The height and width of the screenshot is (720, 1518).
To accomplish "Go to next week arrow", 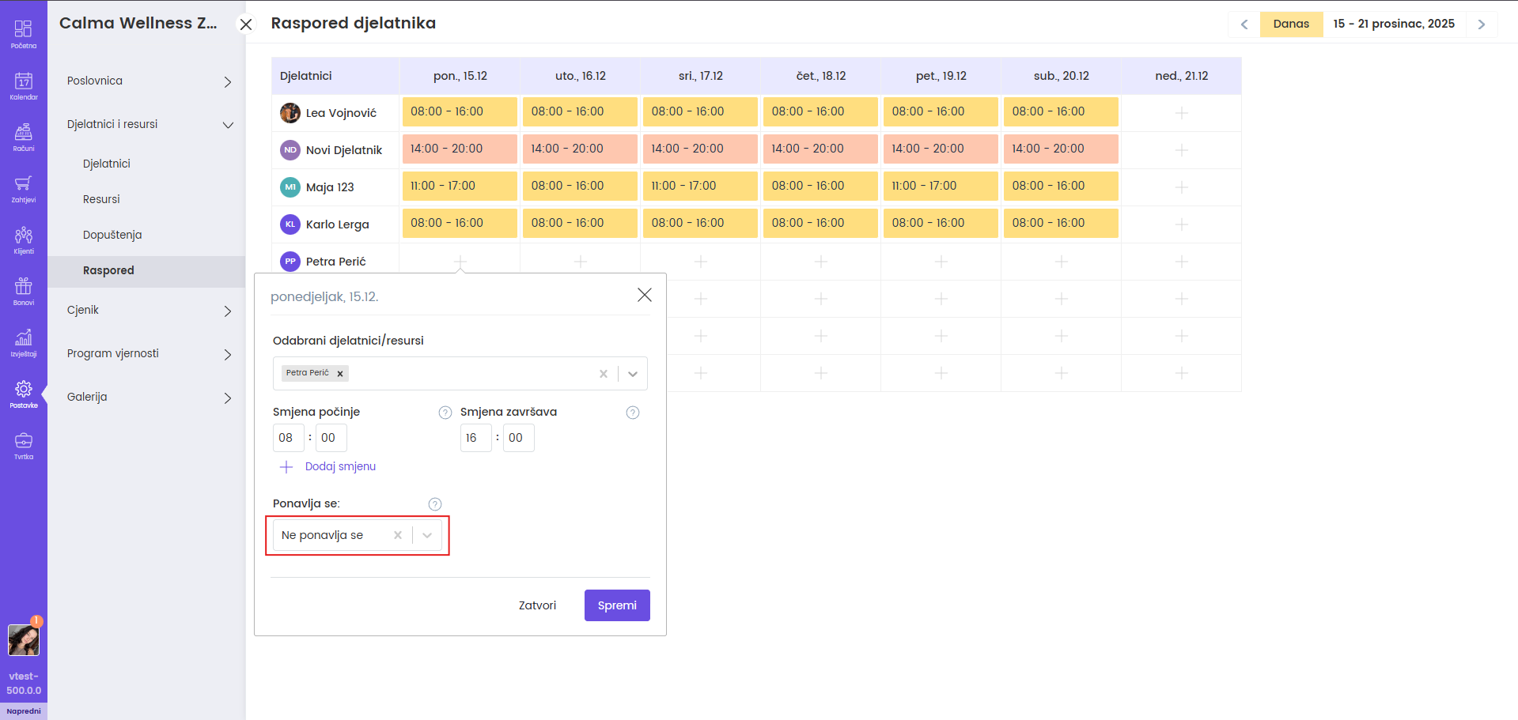I will [1481, 25].
